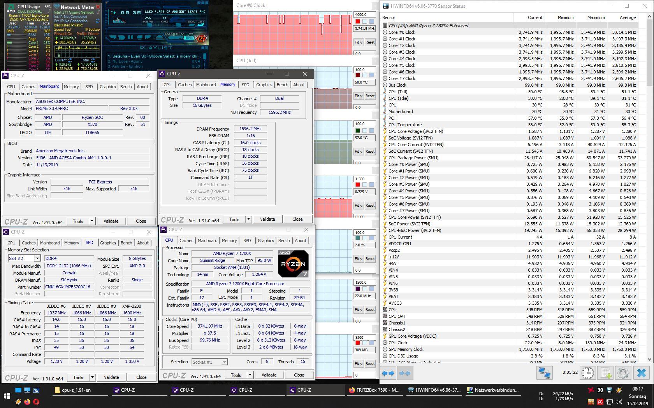Click HWiNFO collapse columns arrows icon
This screenshot has height=408, width=654.
[x=405, y=373]
